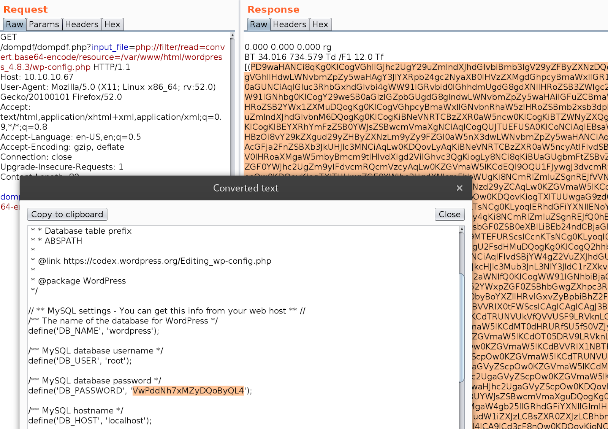Click the GET method line in request
This screenshot has width=608, height=429.
[9, 37]
